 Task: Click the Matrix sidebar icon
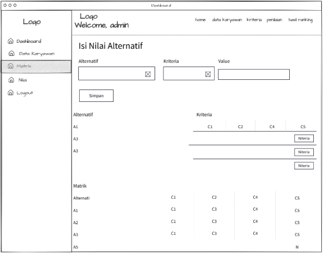pos(11,66)
